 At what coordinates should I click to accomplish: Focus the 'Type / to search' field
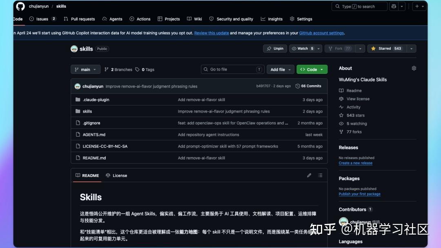coord(359,6)
